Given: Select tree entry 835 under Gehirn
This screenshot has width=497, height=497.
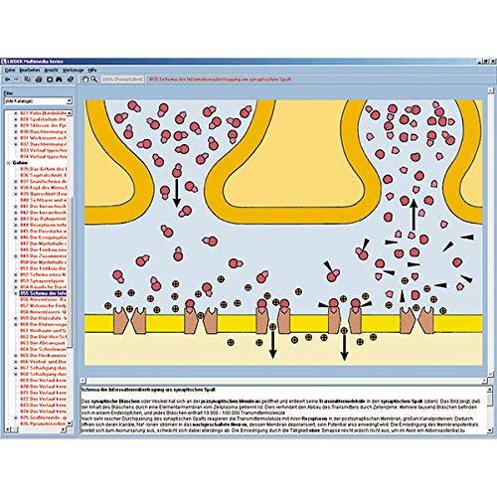Looking at the screenshot, I should pyautogui.click(x=44, y=169).
